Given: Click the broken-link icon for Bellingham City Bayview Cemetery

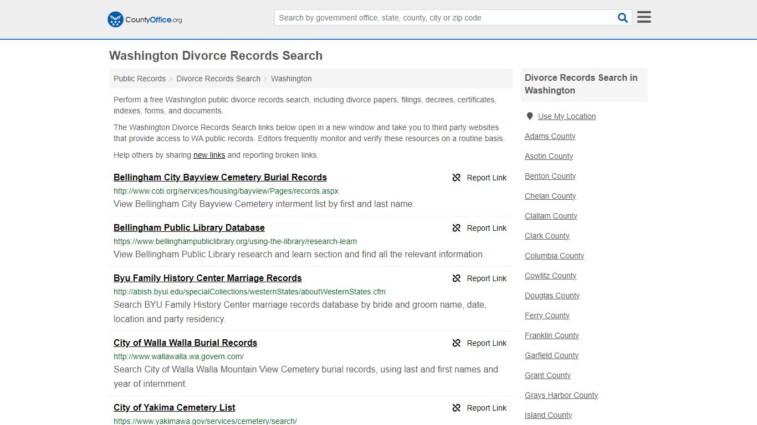Looking at the screenshot, I should click(457, 178).
